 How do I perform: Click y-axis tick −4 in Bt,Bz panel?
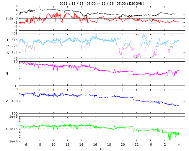click(x=16, y=27)
